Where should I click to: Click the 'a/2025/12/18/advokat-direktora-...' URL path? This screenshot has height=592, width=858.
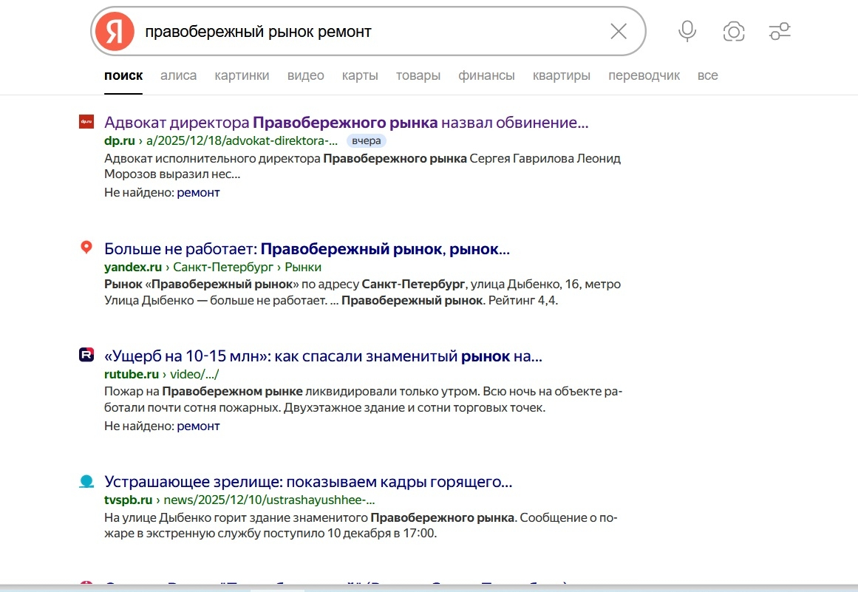coord(242,140)
